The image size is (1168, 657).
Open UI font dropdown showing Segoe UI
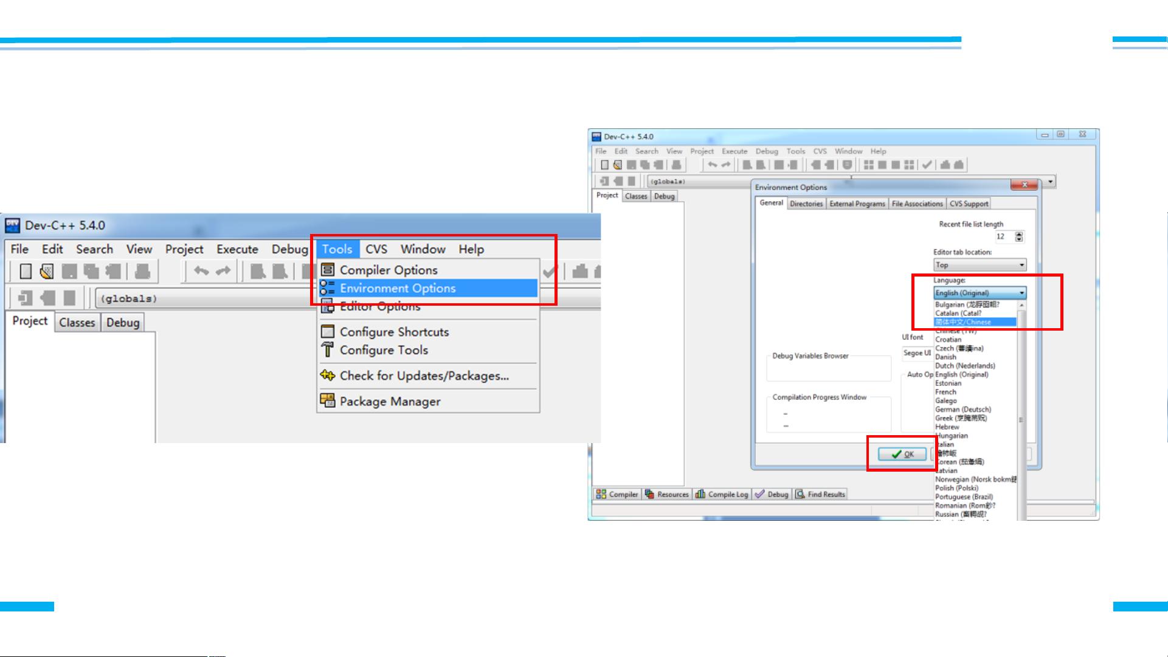(917, 353)
